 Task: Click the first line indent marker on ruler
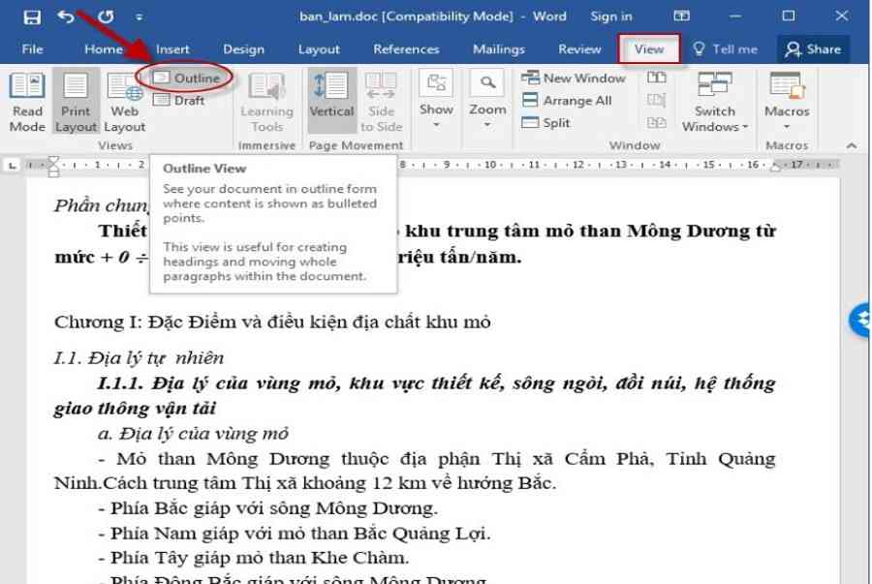point(53,161)
